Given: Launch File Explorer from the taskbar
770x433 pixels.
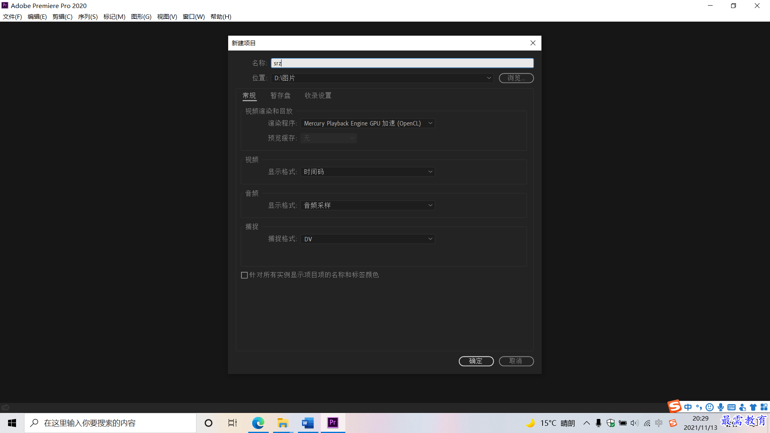Looking at the screenshot, I should coord(283,423).
